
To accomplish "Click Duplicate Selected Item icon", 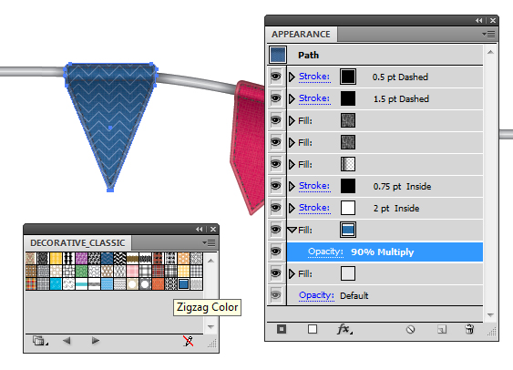I will coord(442,329).
